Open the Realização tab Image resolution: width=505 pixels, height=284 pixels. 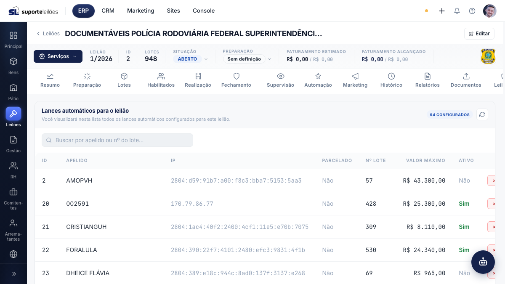[x=198, y=80]
